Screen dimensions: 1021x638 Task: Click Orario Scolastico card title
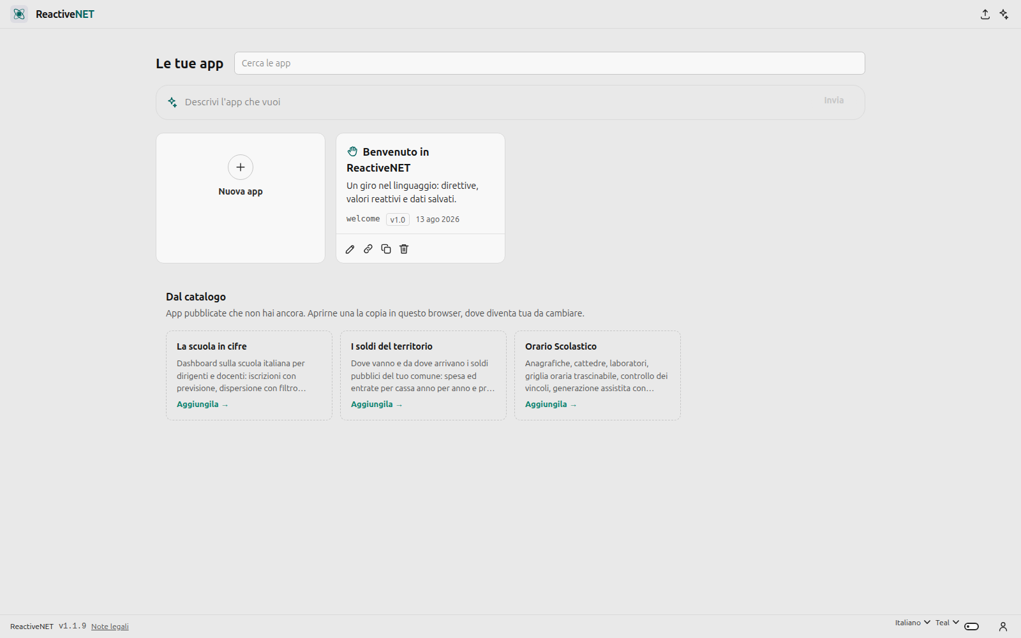tap(561, 346)
